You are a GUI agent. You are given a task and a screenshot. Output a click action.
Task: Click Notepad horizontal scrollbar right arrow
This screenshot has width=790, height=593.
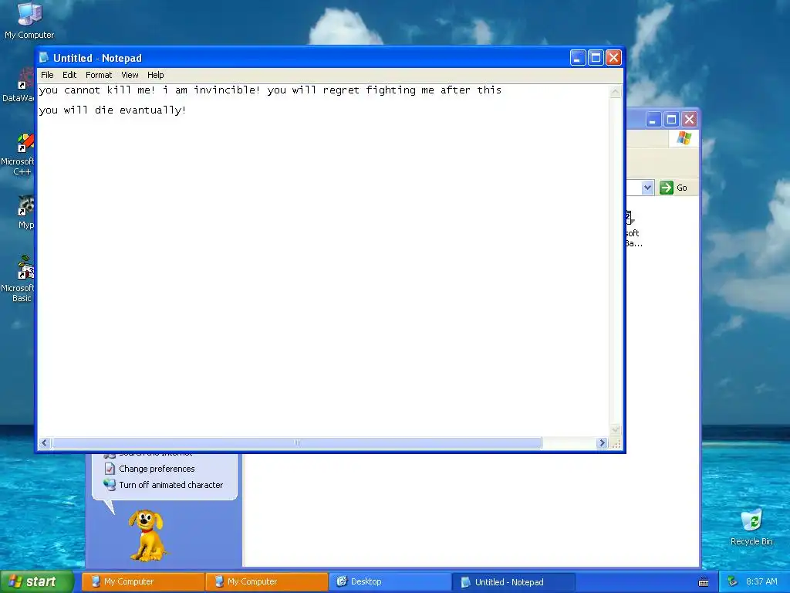(602, 442)
